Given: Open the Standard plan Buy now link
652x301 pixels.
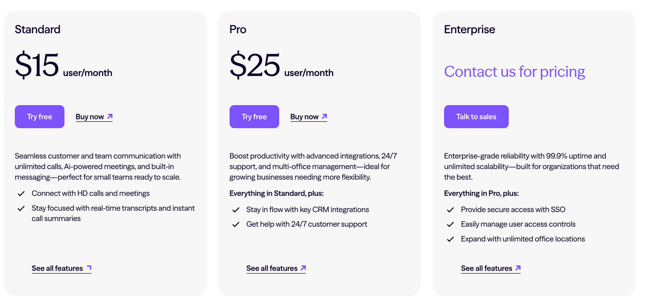Looking at the screenshot, I should (94, 117).
